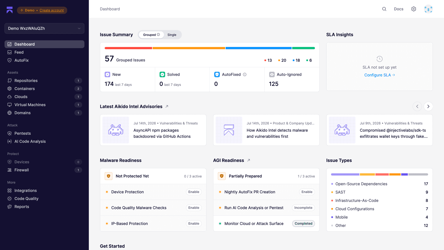Open search via magnifier icon
444x250 pixels.
pos(384,9)
